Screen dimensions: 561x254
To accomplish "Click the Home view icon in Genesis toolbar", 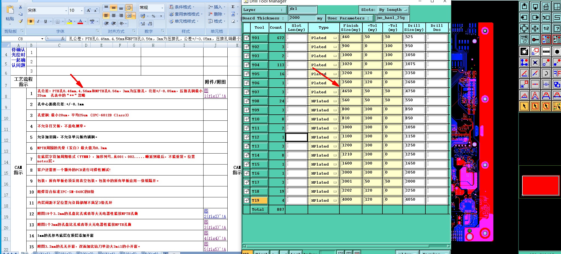I will [546, 7].
